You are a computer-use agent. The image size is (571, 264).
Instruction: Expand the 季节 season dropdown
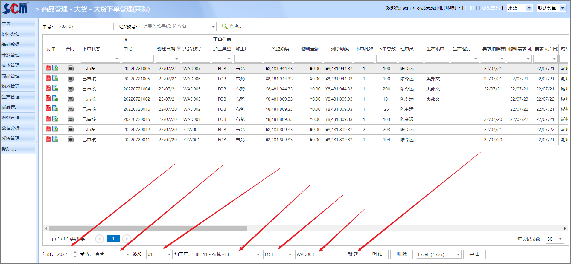(x=128, y=254)
